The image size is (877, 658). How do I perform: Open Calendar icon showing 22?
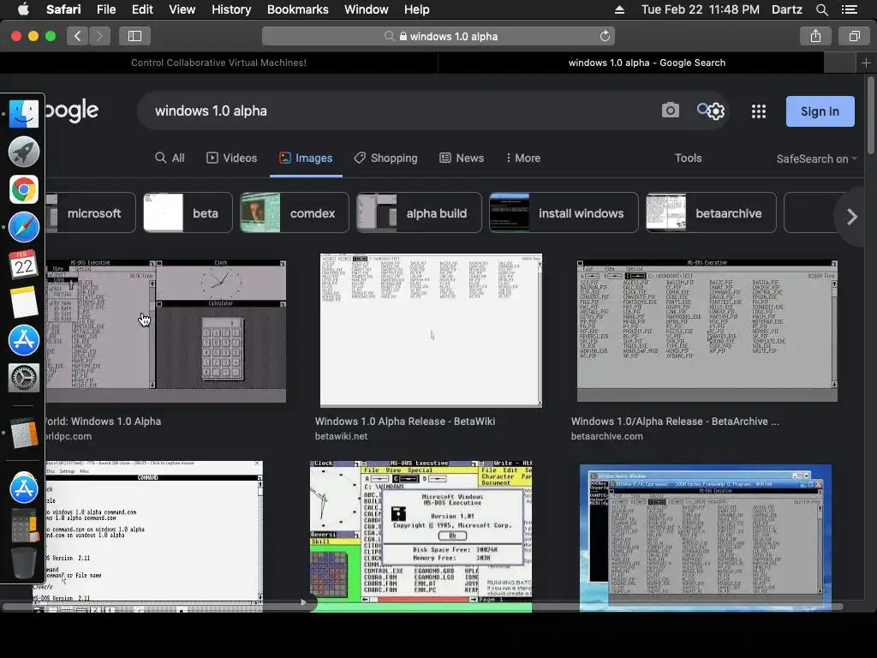(23, 265)
